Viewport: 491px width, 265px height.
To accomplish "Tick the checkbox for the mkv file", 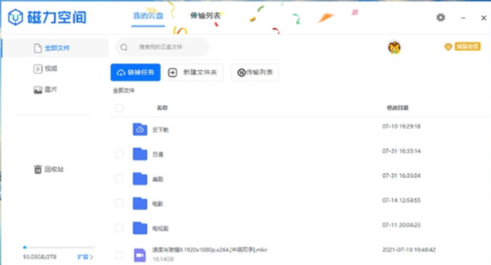I will point(119,255).
